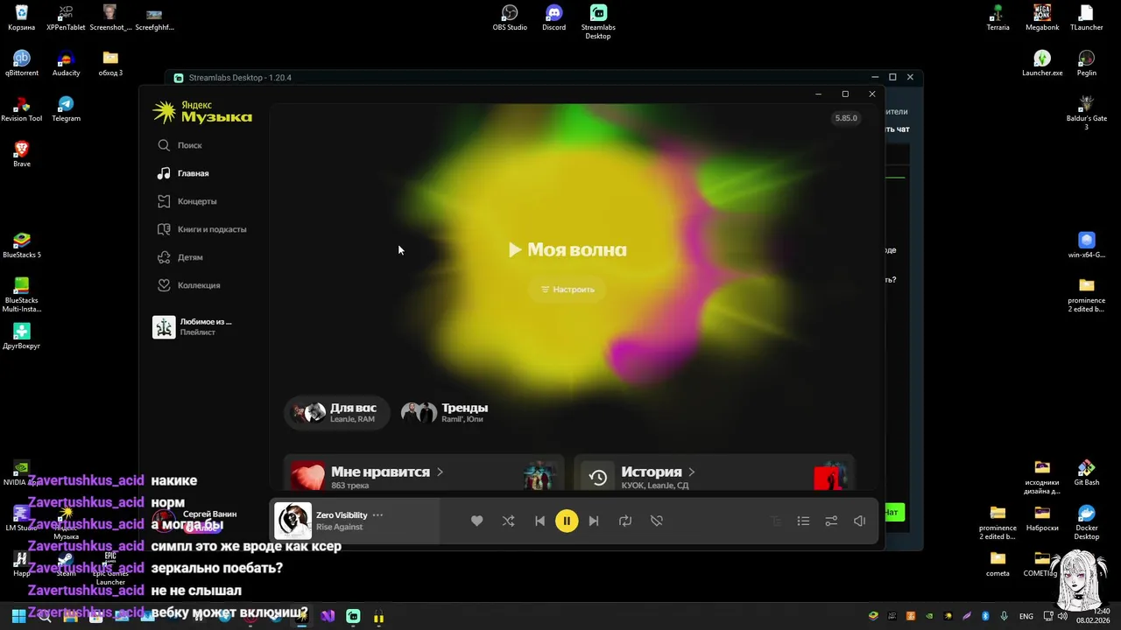
Task: Open Docker Desktop shortcut
Action: [1087, 522]
